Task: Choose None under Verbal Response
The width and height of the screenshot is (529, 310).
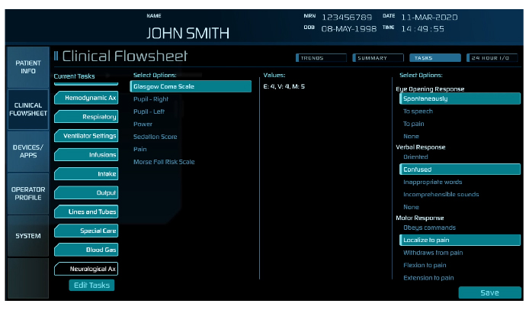Action: click(411, 207)
